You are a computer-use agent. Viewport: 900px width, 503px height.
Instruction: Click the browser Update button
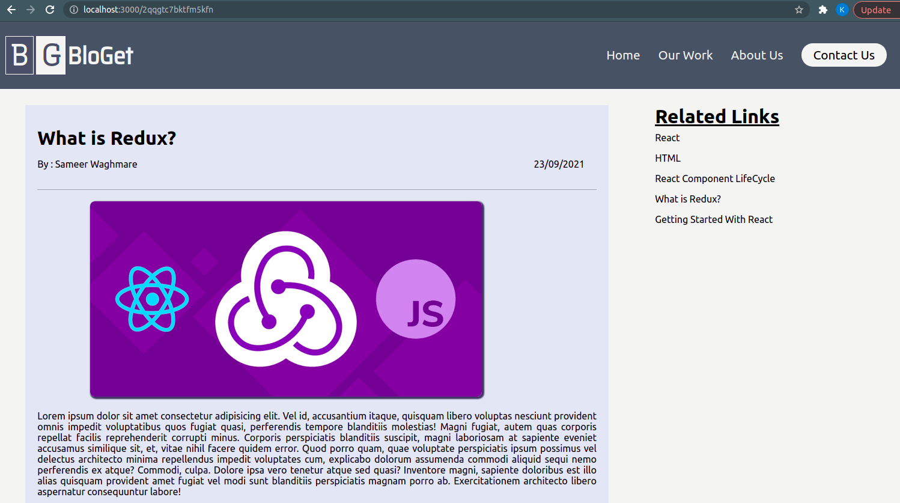(x=877, y=10)
